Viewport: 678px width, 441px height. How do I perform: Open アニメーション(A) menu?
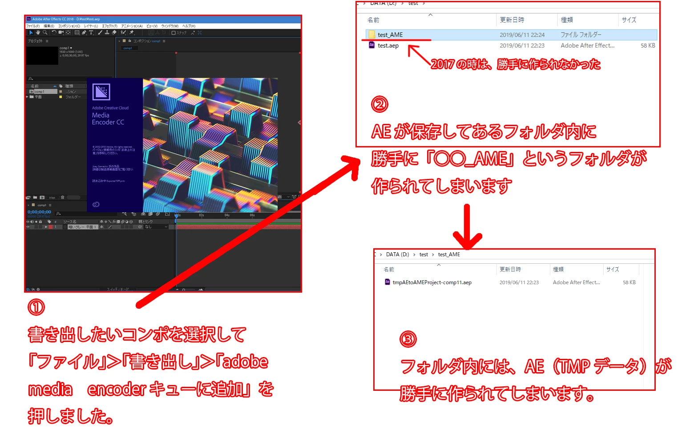[x=132, y=26]
